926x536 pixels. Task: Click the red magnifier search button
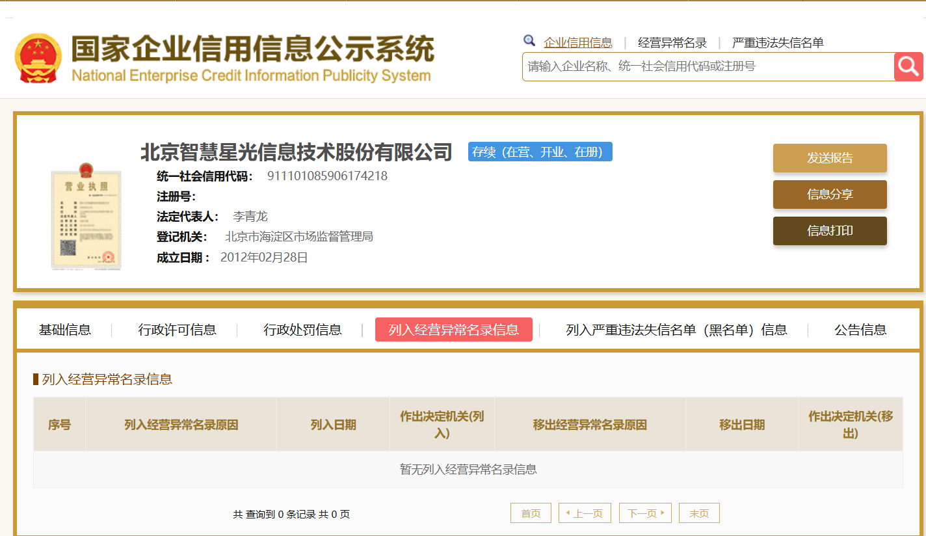point(908,66)
